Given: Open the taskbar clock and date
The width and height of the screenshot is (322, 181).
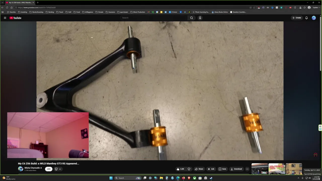Looking at the screenshot, I should point(316,178).
